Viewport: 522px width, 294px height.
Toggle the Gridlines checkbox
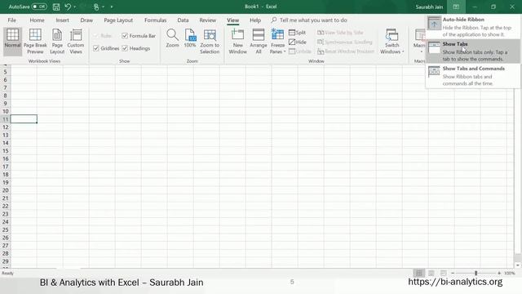click(x=96, y=48)
